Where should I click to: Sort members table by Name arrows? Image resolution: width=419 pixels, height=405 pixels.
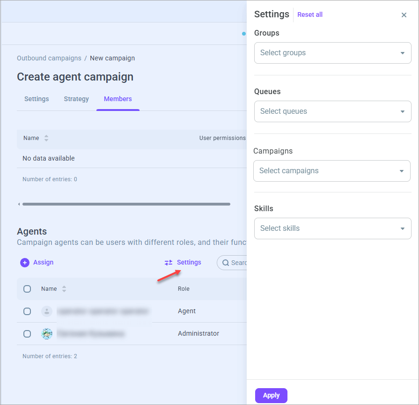(46, 138)
